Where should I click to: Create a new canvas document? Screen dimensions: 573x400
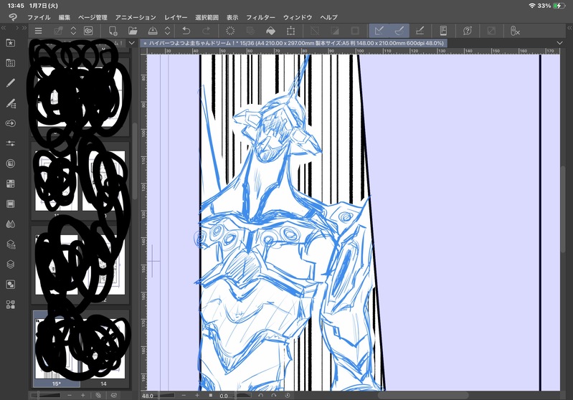(113, 31)
